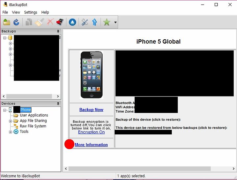The width and height of the screenshot is (237, 180).
Task: Expand the second child node in Backups tree
Action: (x=10, y=49)
